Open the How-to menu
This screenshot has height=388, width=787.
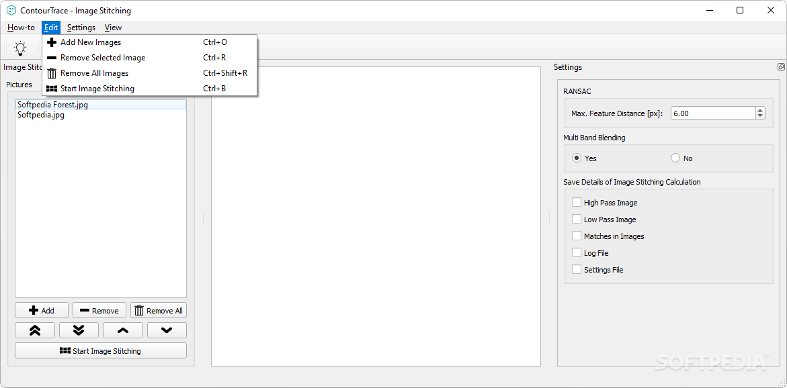tap(21, 28)
